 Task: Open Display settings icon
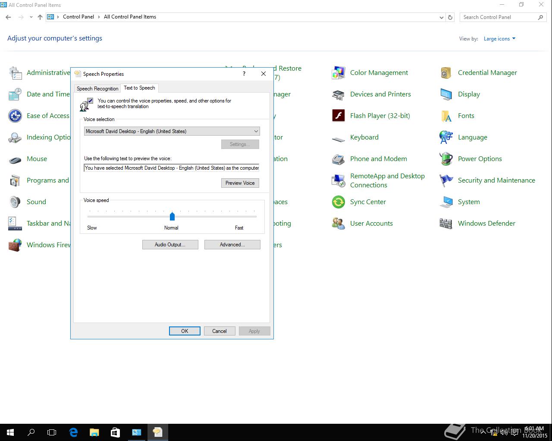(x=446, y=94)
